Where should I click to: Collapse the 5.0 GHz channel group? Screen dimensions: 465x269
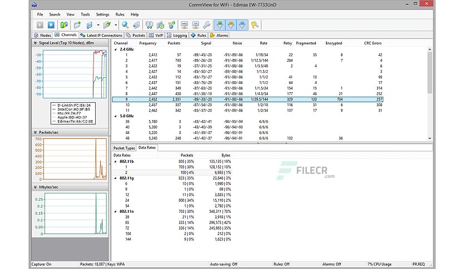[x=116, y=116]
